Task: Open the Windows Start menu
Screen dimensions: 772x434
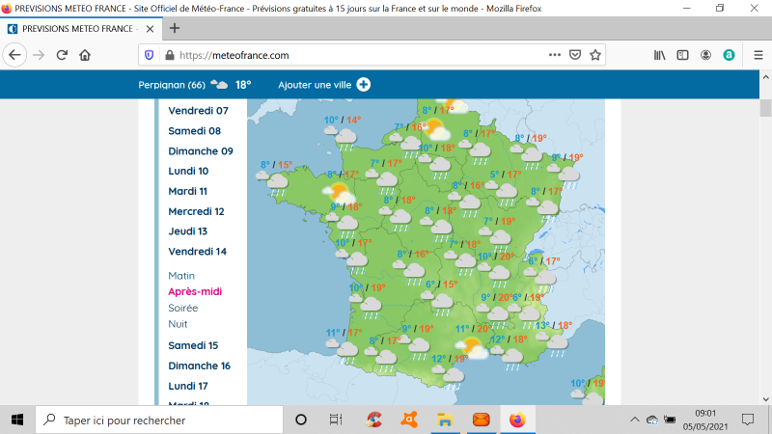Action: click(x=17, y=420)
